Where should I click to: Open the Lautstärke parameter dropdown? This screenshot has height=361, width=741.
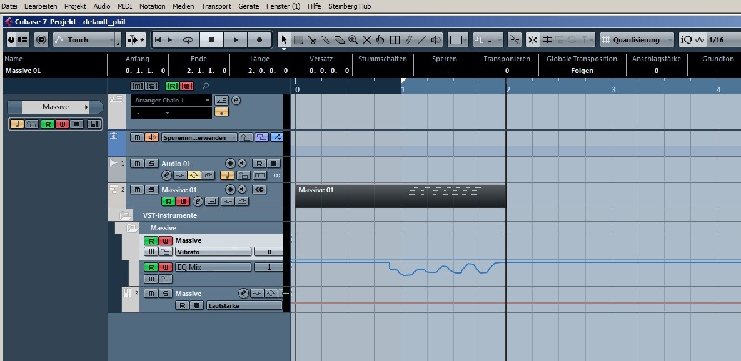coord(244,306)
